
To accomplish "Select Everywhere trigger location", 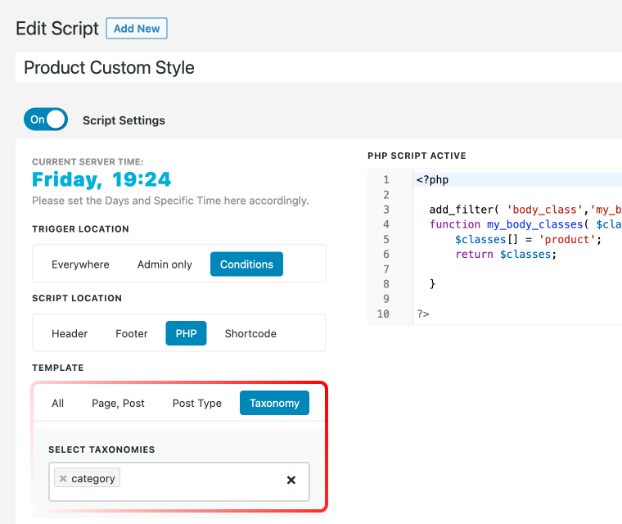I will point(80,264).
